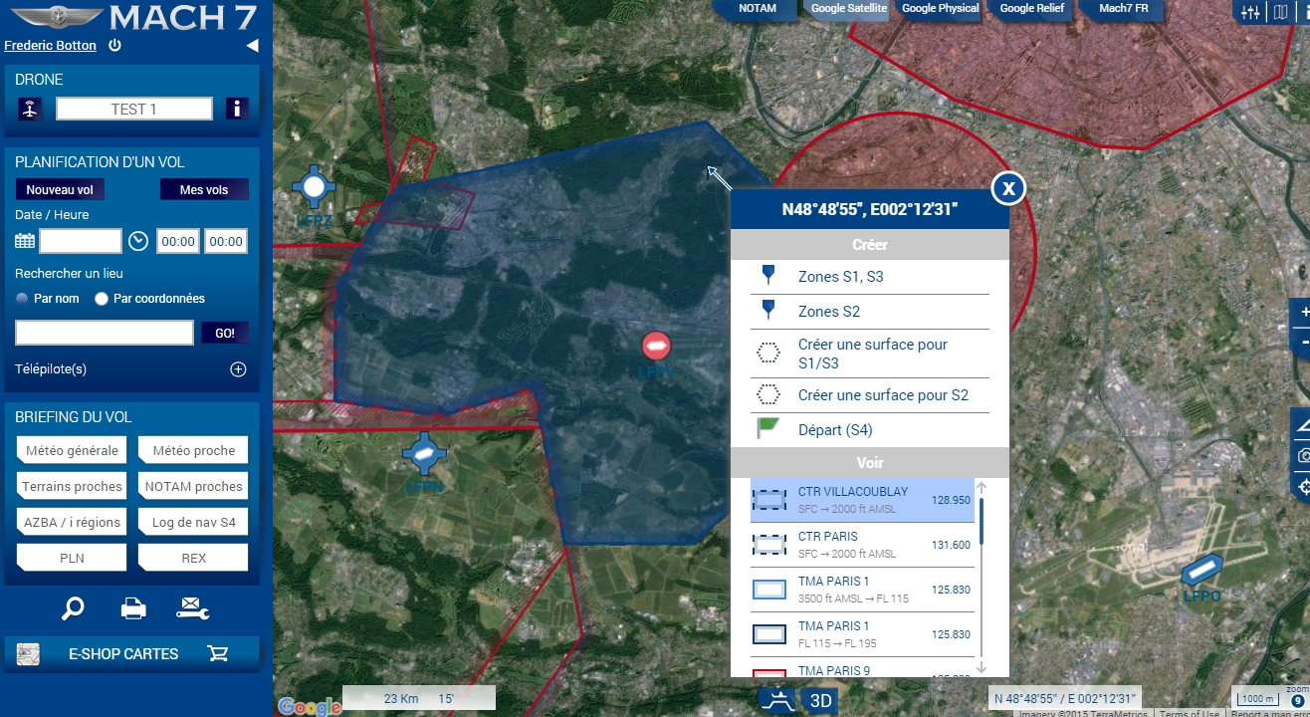This screenshot has height=717, width=1310.
Task: Expand Télépilote(s) with the plus icon
Action: tap(238, 369)
